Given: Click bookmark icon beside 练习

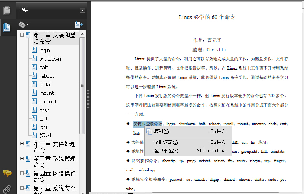Looking at the screenshot, I should (x=34, y=135).
